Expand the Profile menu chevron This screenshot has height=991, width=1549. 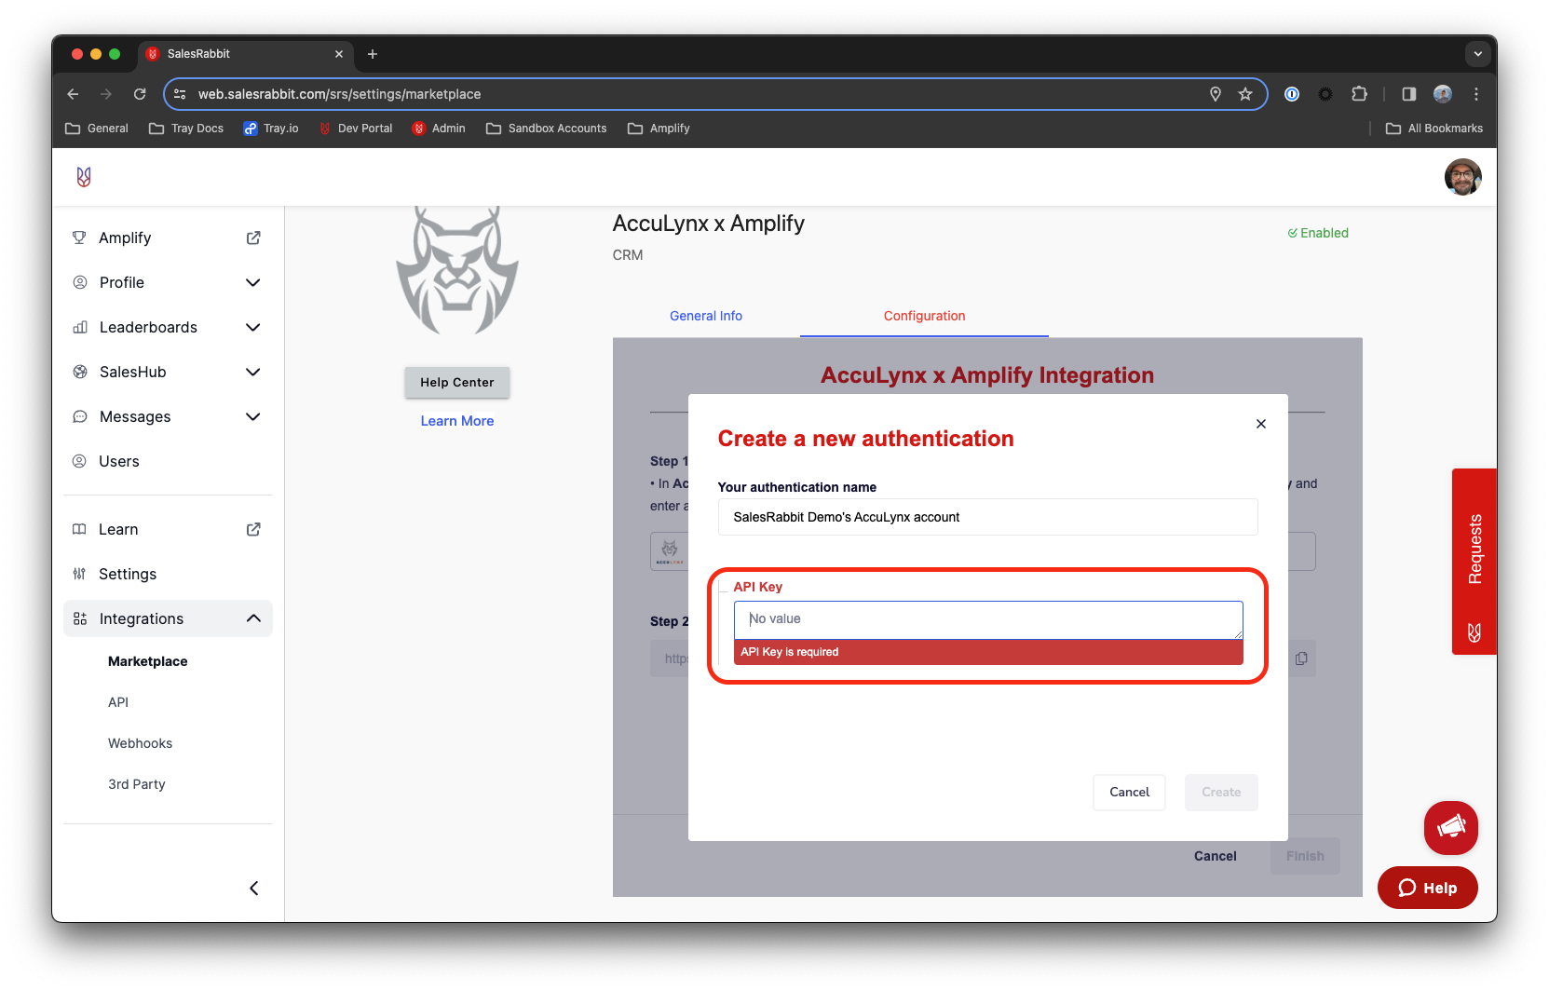253,282
